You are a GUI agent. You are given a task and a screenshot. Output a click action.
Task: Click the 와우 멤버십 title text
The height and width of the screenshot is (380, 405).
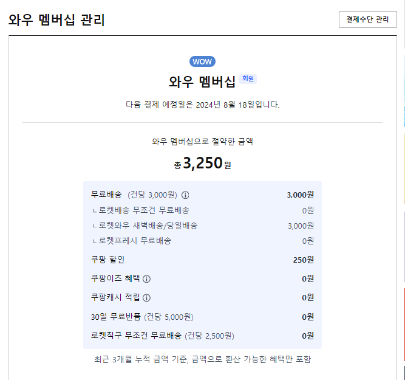[x=202, y=81]
